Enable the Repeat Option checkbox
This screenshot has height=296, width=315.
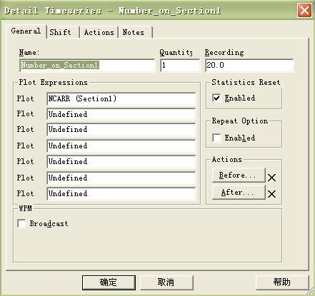tap(216, 138)
